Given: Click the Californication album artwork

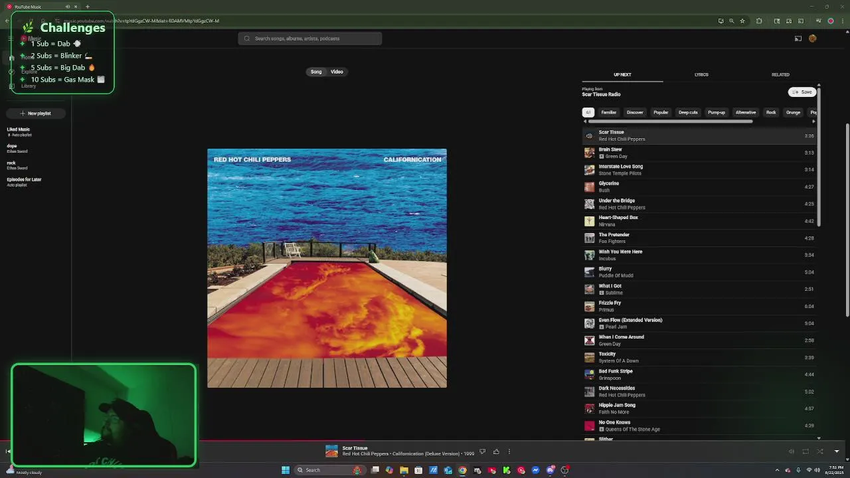Looking at the screenshot, I should click(327, 268).
